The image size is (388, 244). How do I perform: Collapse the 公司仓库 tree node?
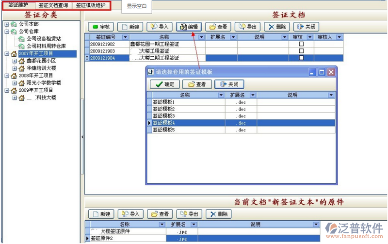(7, 32)
